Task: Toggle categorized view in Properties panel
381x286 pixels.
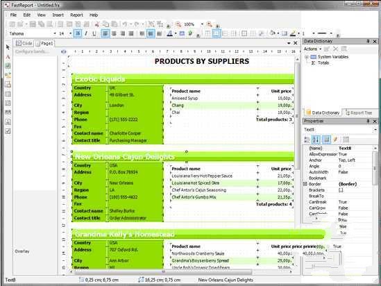Action: coord(307,140)
